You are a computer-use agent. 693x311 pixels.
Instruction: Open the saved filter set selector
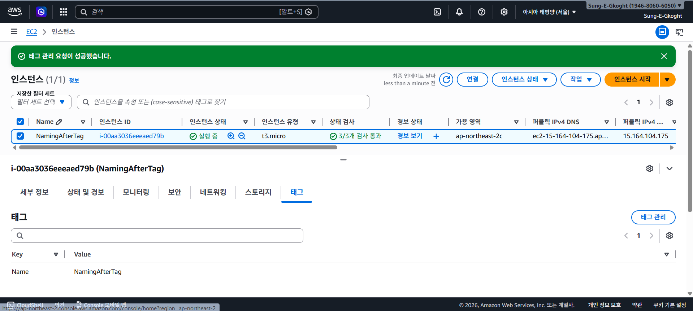[x=41, y=102]
